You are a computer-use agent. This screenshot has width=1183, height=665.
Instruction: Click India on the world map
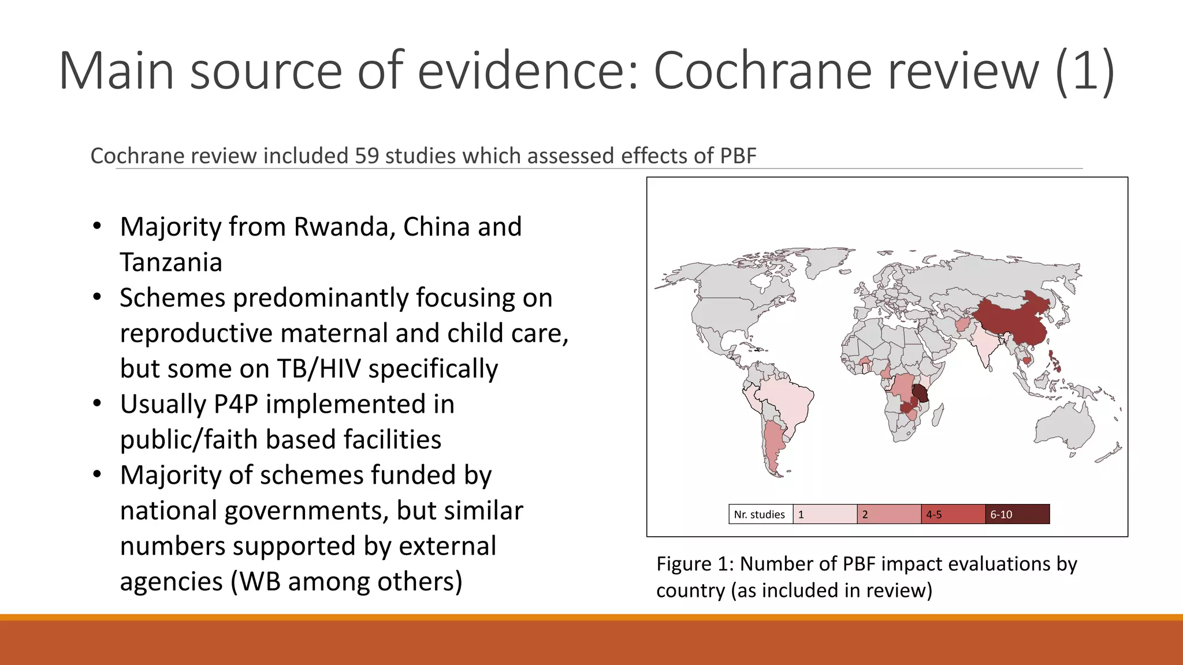point(986,345)
